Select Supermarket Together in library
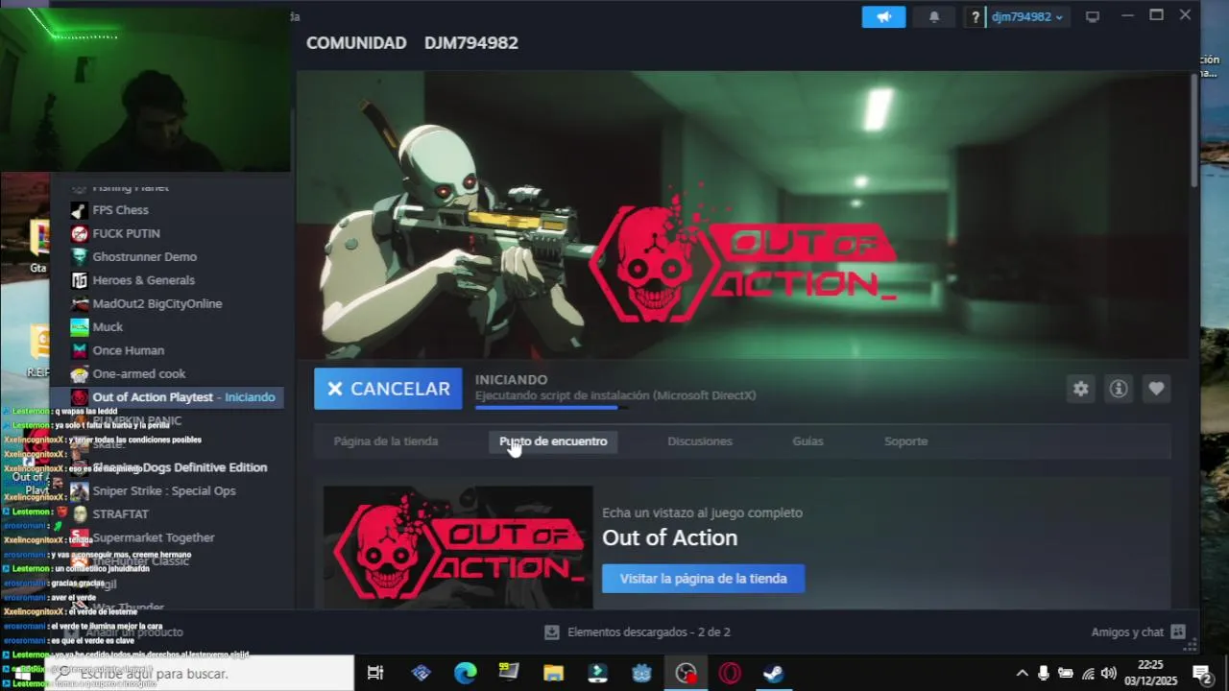 154,537
